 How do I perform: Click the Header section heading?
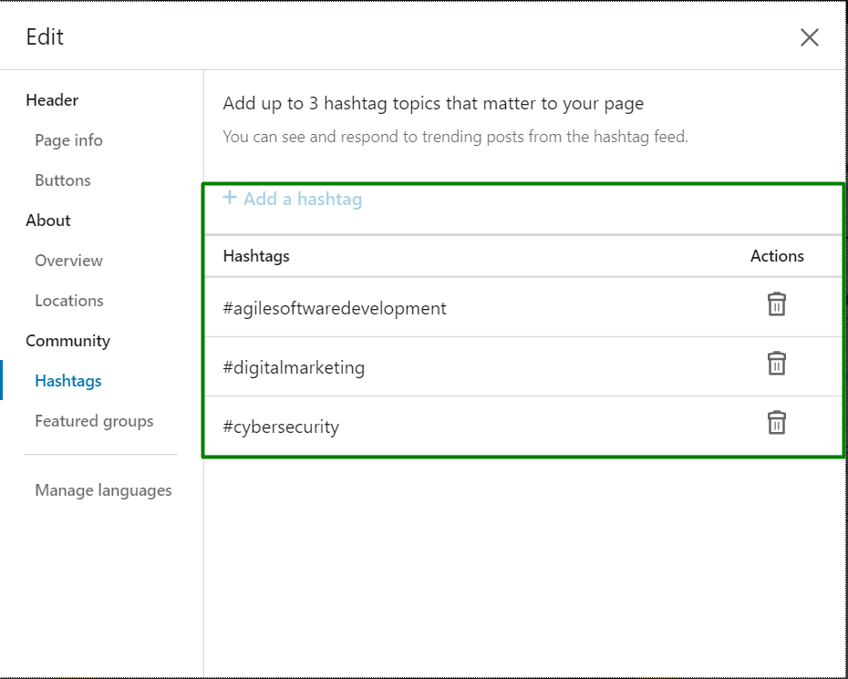coord(52,100)
